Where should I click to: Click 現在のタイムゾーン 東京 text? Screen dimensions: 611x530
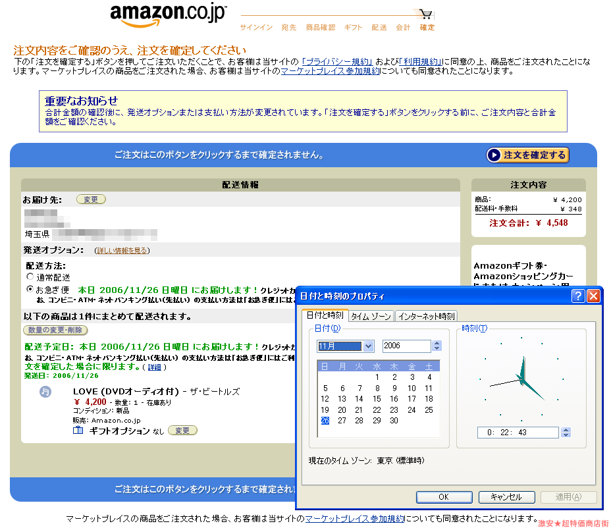(366, 461)
